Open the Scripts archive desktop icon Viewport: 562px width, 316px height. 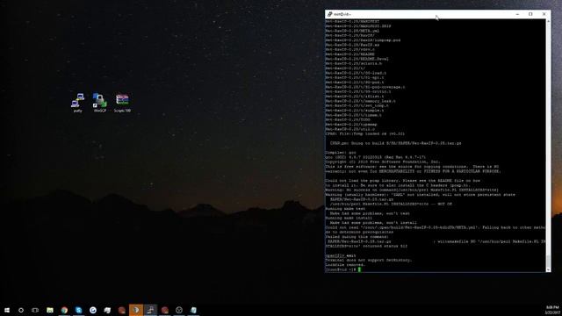tap(122, 103)
